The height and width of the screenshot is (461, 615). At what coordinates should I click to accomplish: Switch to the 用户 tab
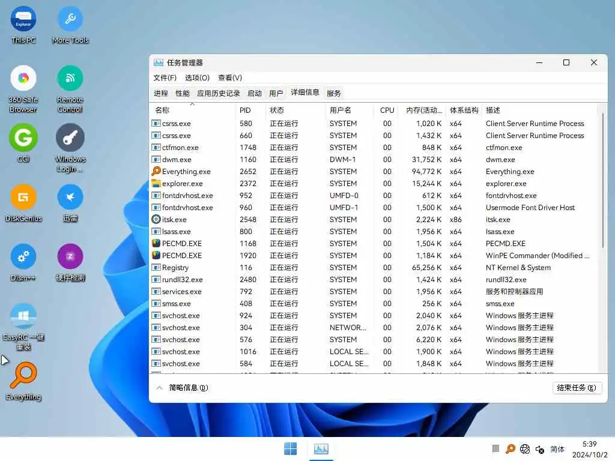[x=276, y=93]
